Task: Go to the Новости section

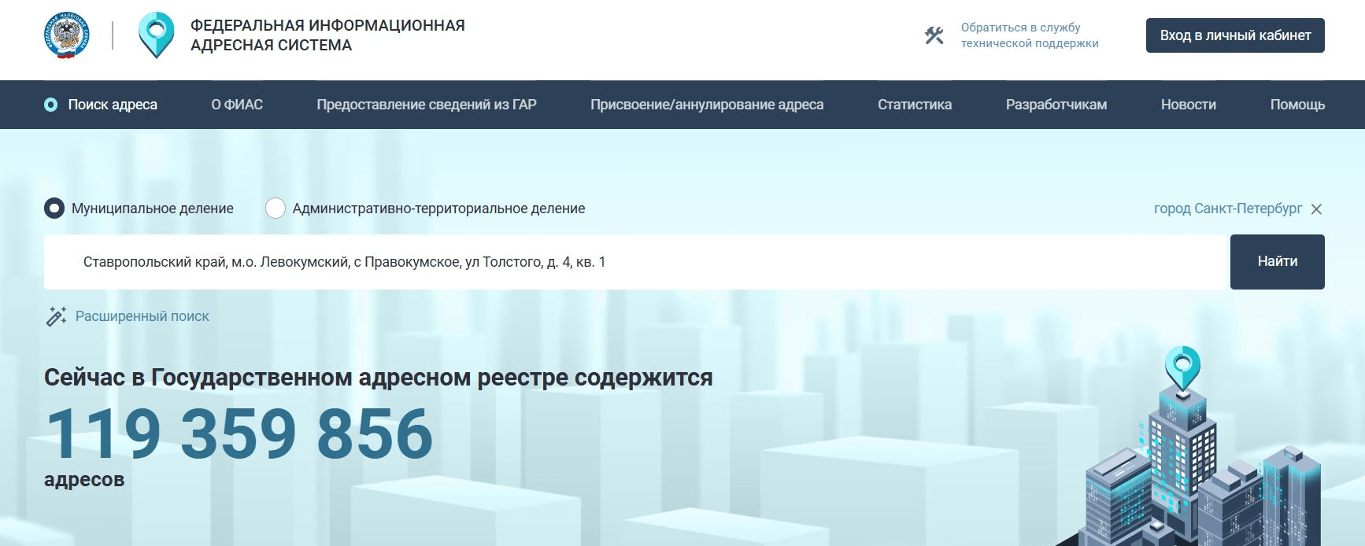Action: point(1188,105)
